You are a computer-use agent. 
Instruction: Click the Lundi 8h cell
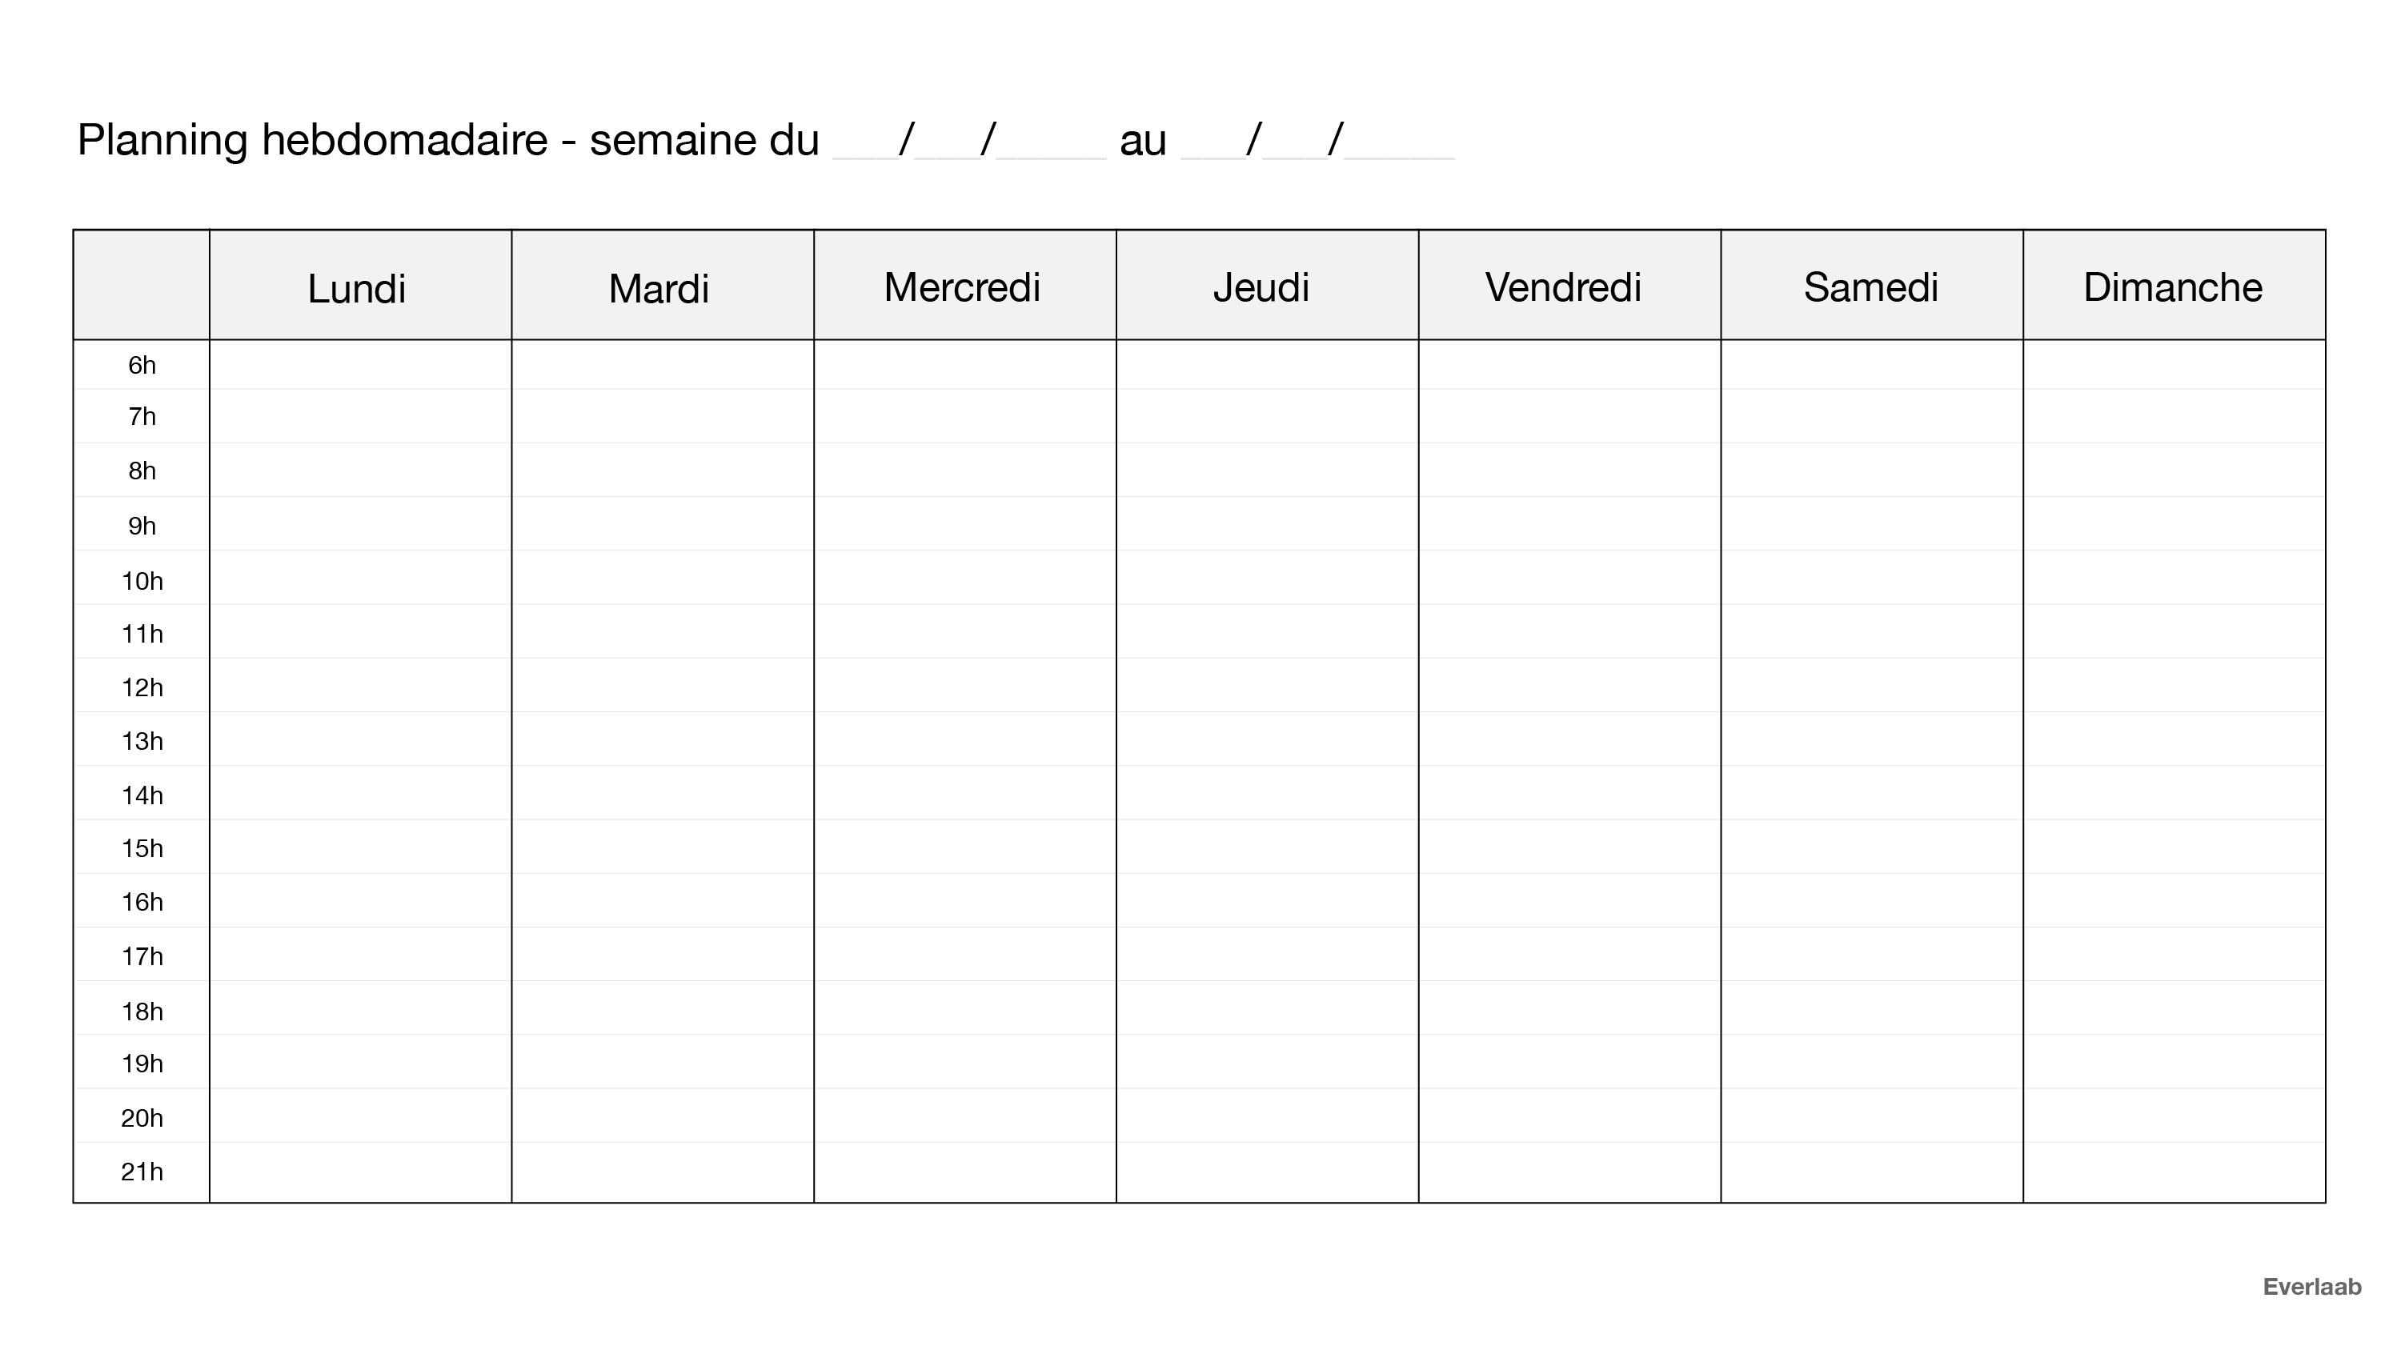tap(360, 471)
